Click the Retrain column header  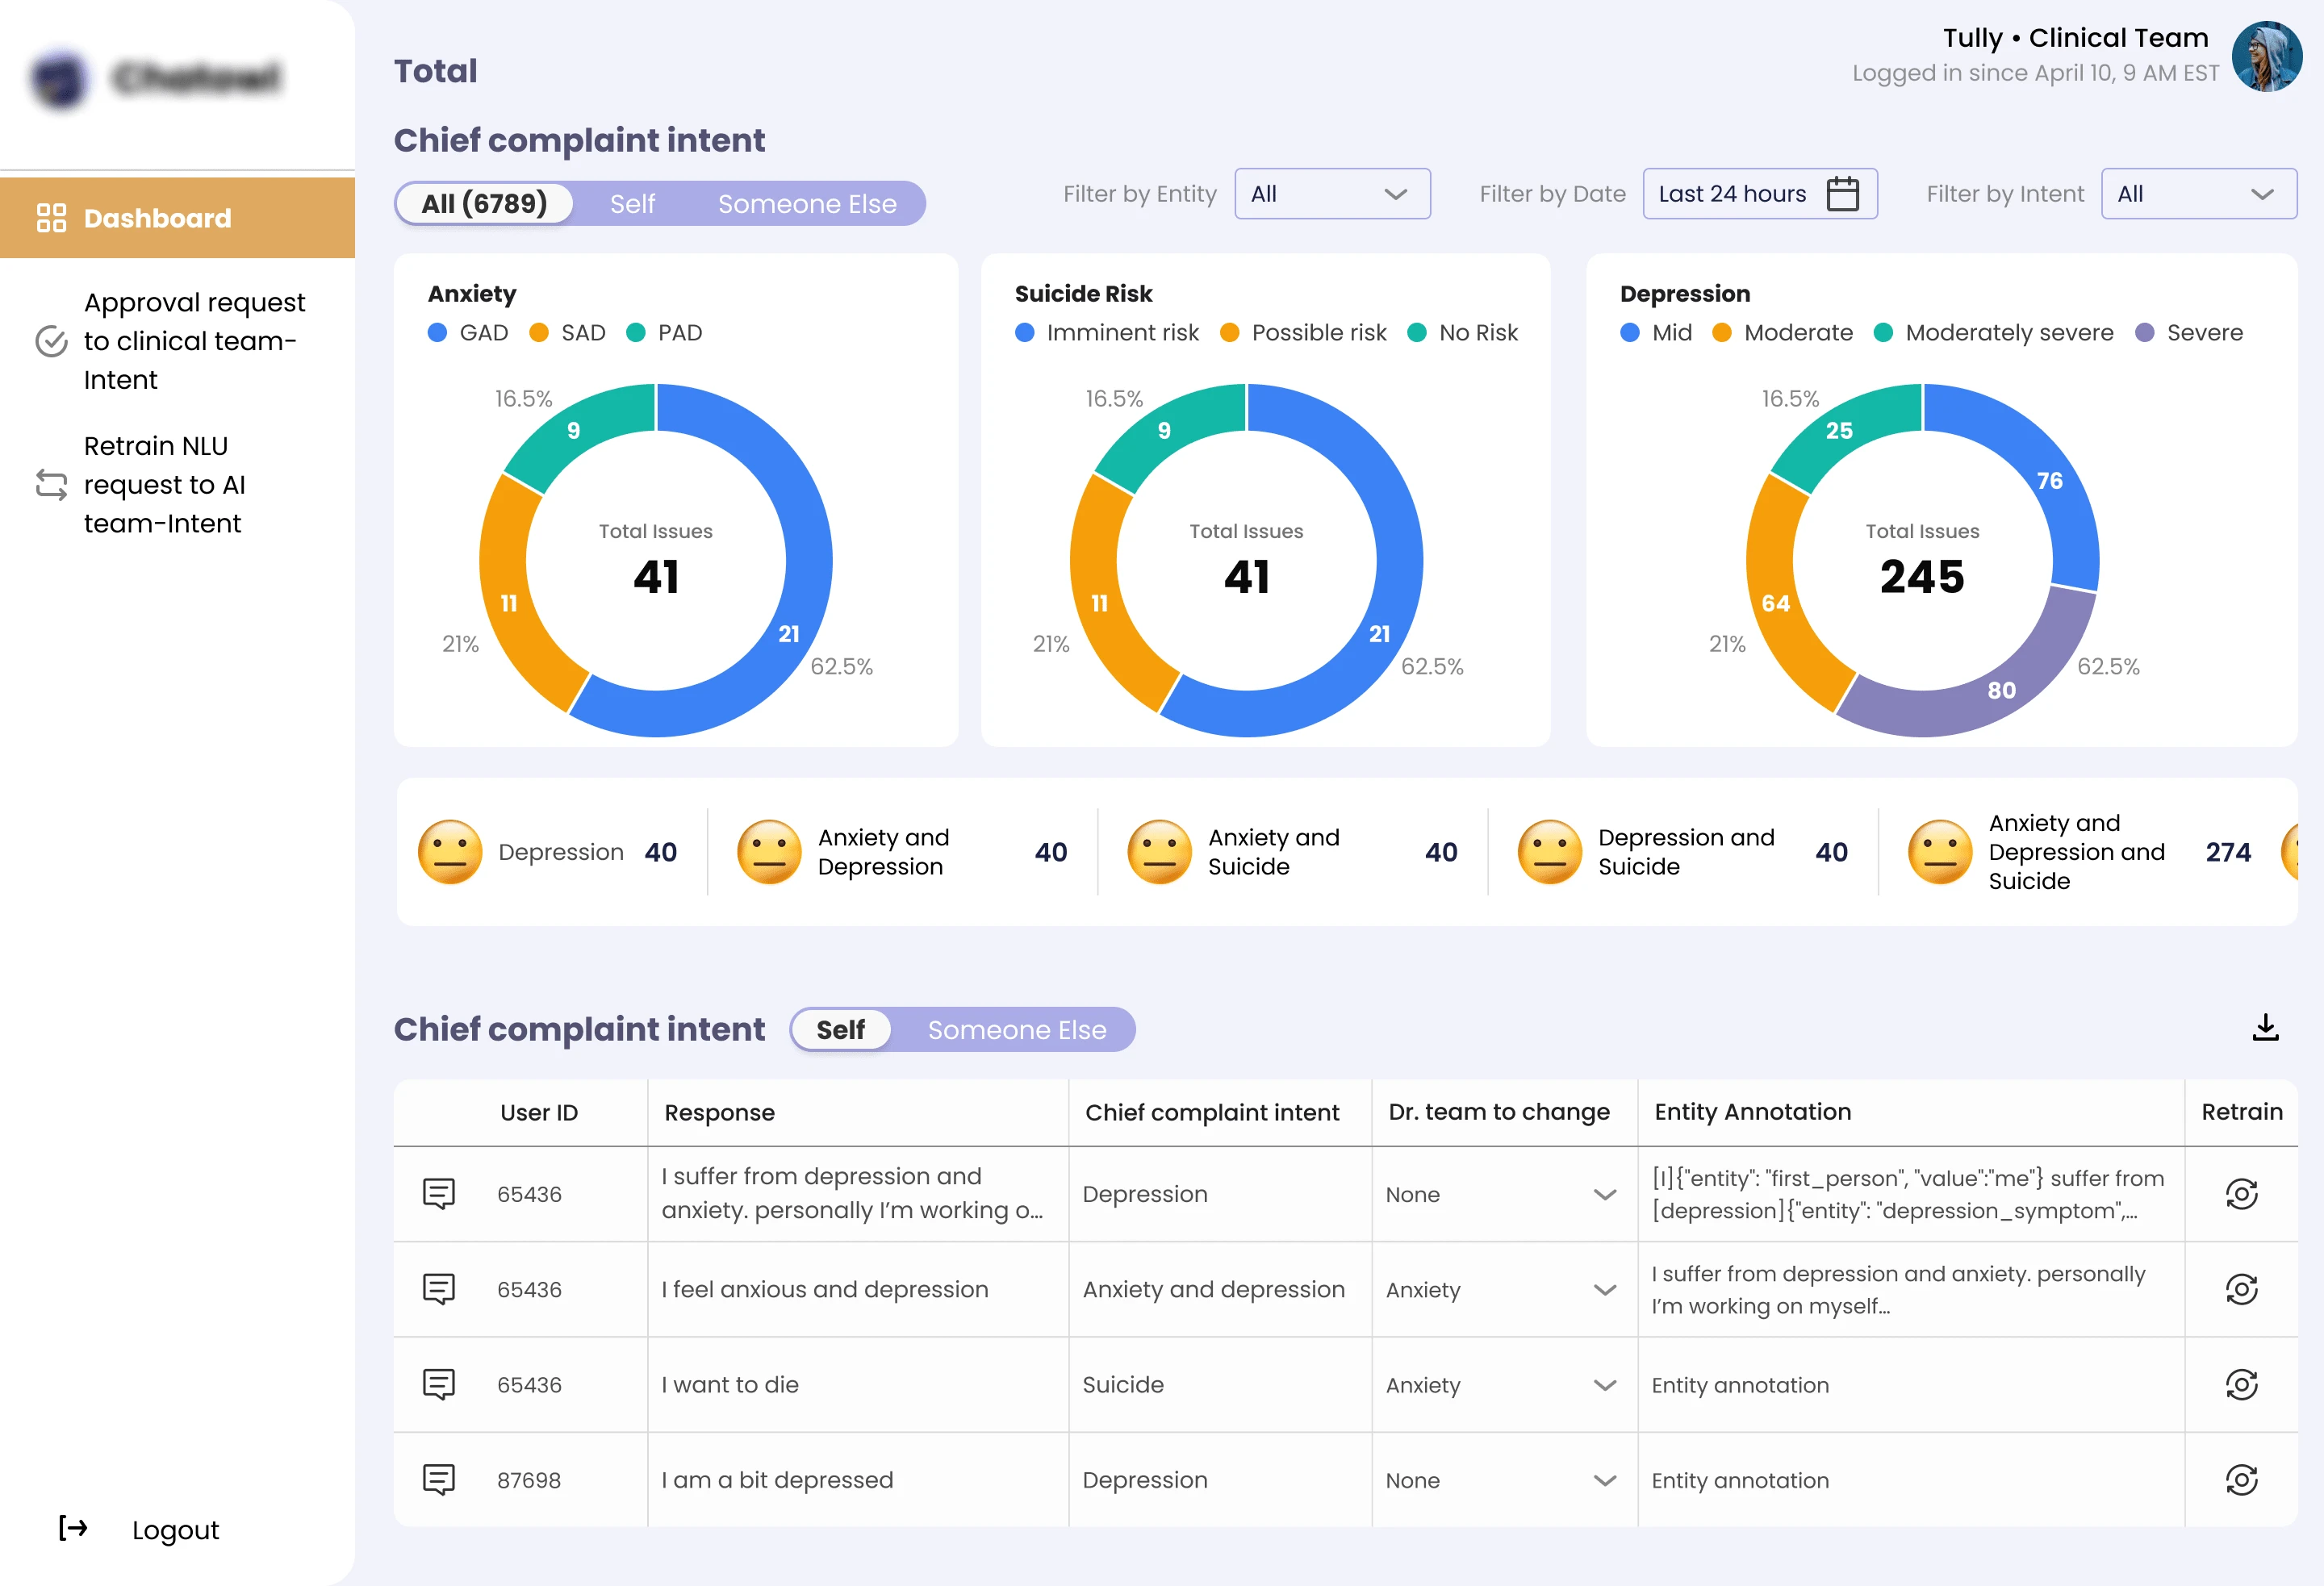click(x=2241, y=1112)
